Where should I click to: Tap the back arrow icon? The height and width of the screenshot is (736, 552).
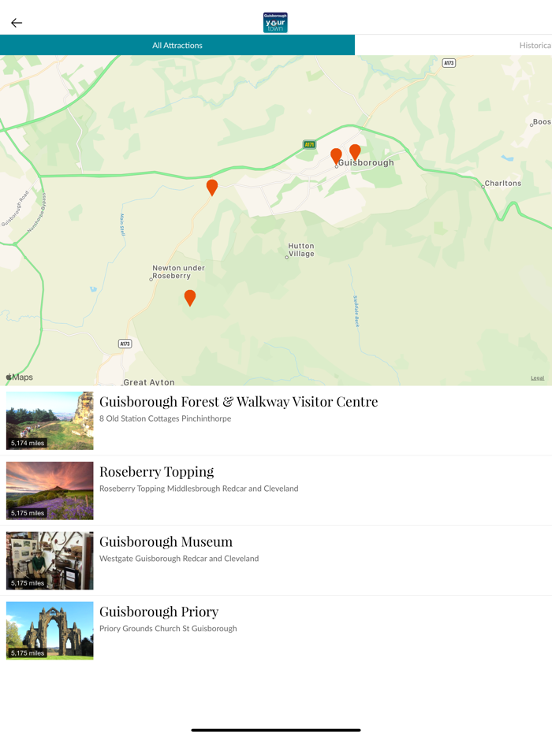(x=17, y=23)
